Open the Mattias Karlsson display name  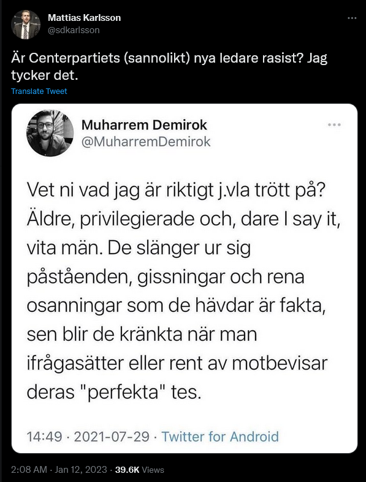coord(84,18)
